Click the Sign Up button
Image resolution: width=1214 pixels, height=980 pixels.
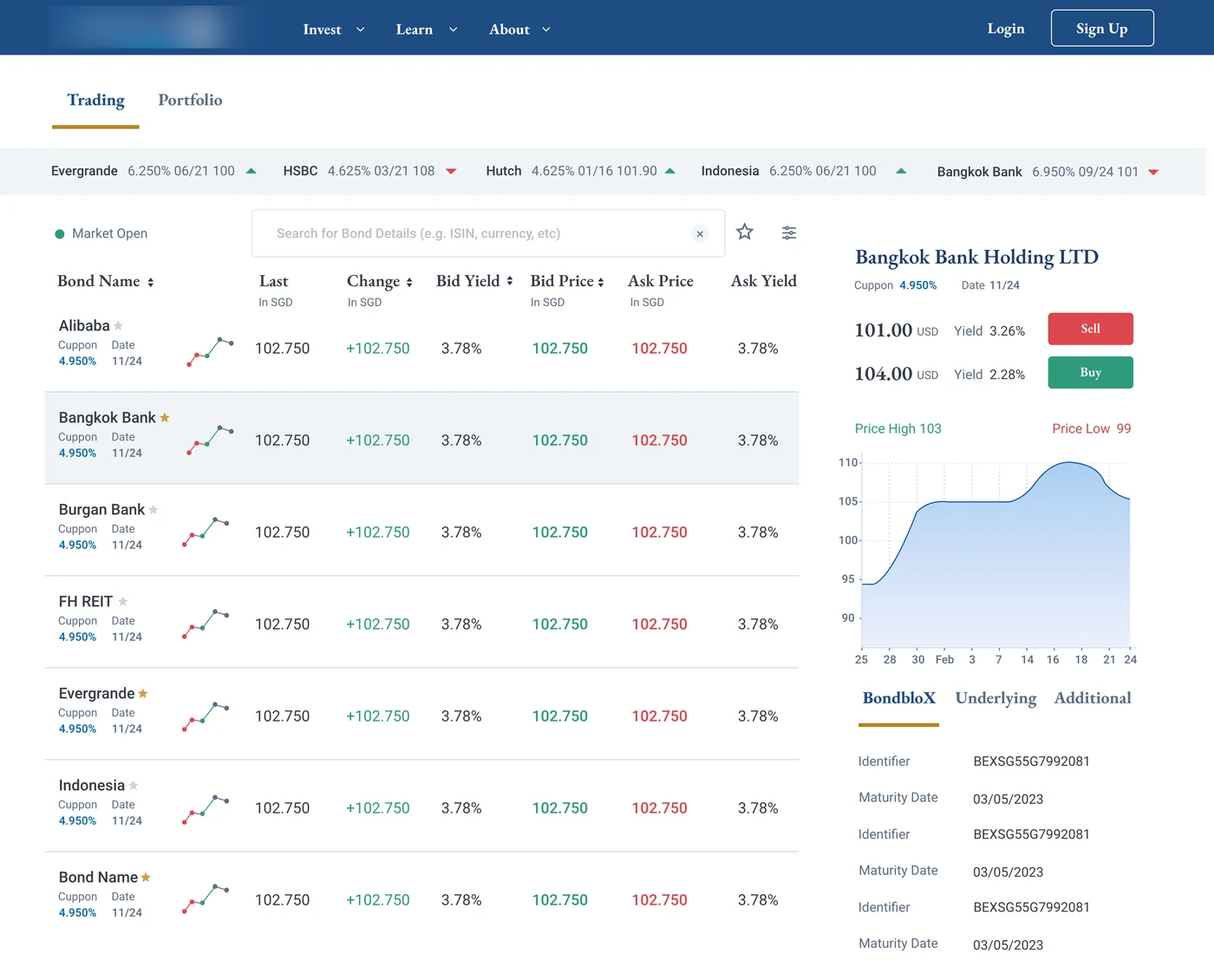pos(1102,28)
